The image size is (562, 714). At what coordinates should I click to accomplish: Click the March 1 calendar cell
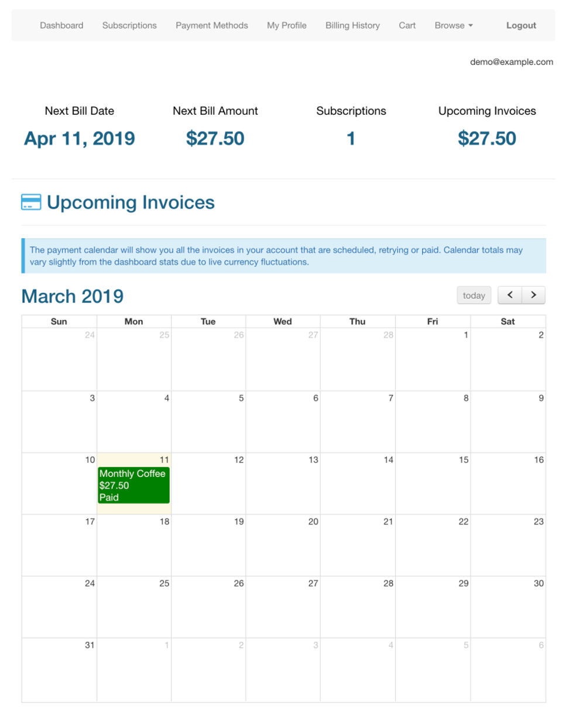click(x=433, y=359)
